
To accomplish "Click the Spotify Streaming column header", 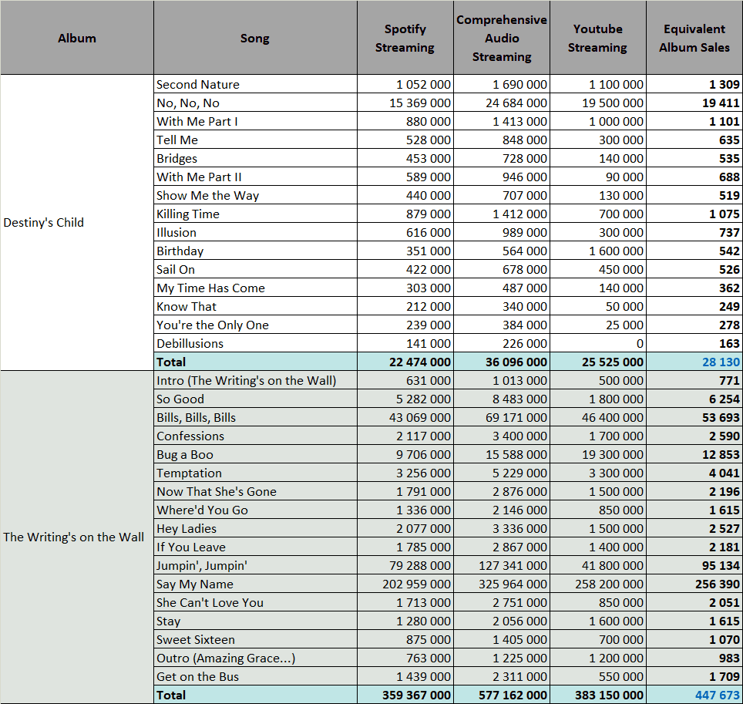I will pos(405,38).
